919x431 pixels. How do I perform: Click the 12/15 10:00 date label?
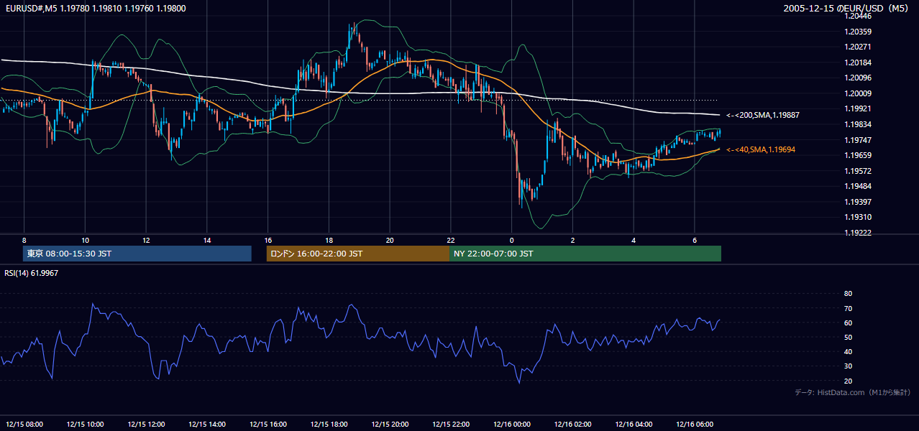(x=86, y=424)
